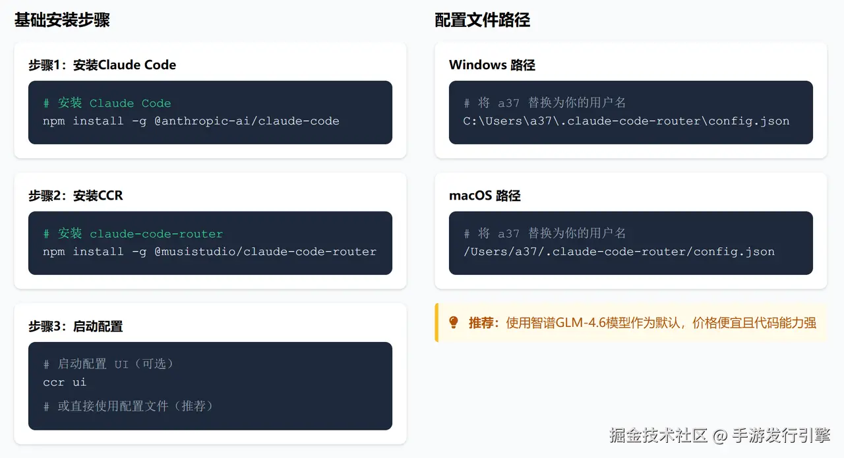Screen dimensions: 844x458
Task: Select the macOS 路径 title
Action: (x=485, y=195)
